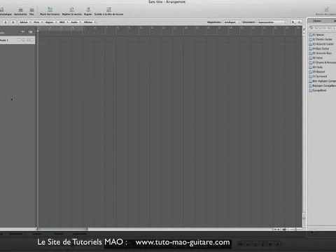
Task: Click the search field in right panel
Action: pos(323,28)
